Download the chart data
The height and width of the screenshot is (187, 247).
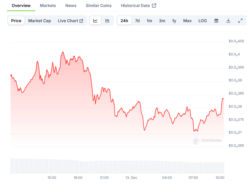(228, 21)
